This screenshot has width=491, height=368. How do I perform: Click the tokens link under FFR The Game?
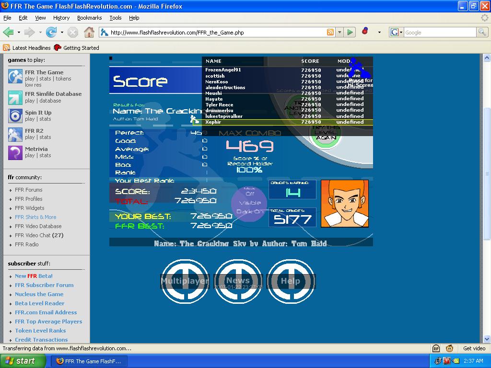point(63,79)
